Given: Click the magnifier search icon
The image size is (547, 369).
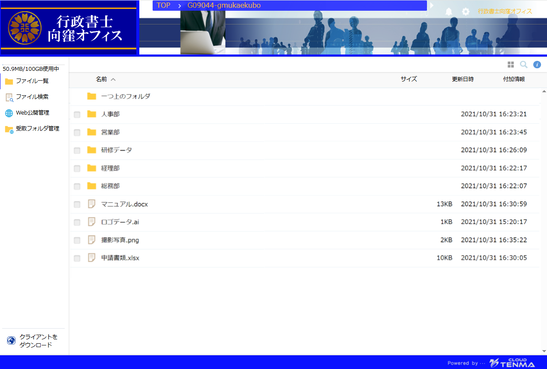Looking at the screenshot, I should [523, 64].
